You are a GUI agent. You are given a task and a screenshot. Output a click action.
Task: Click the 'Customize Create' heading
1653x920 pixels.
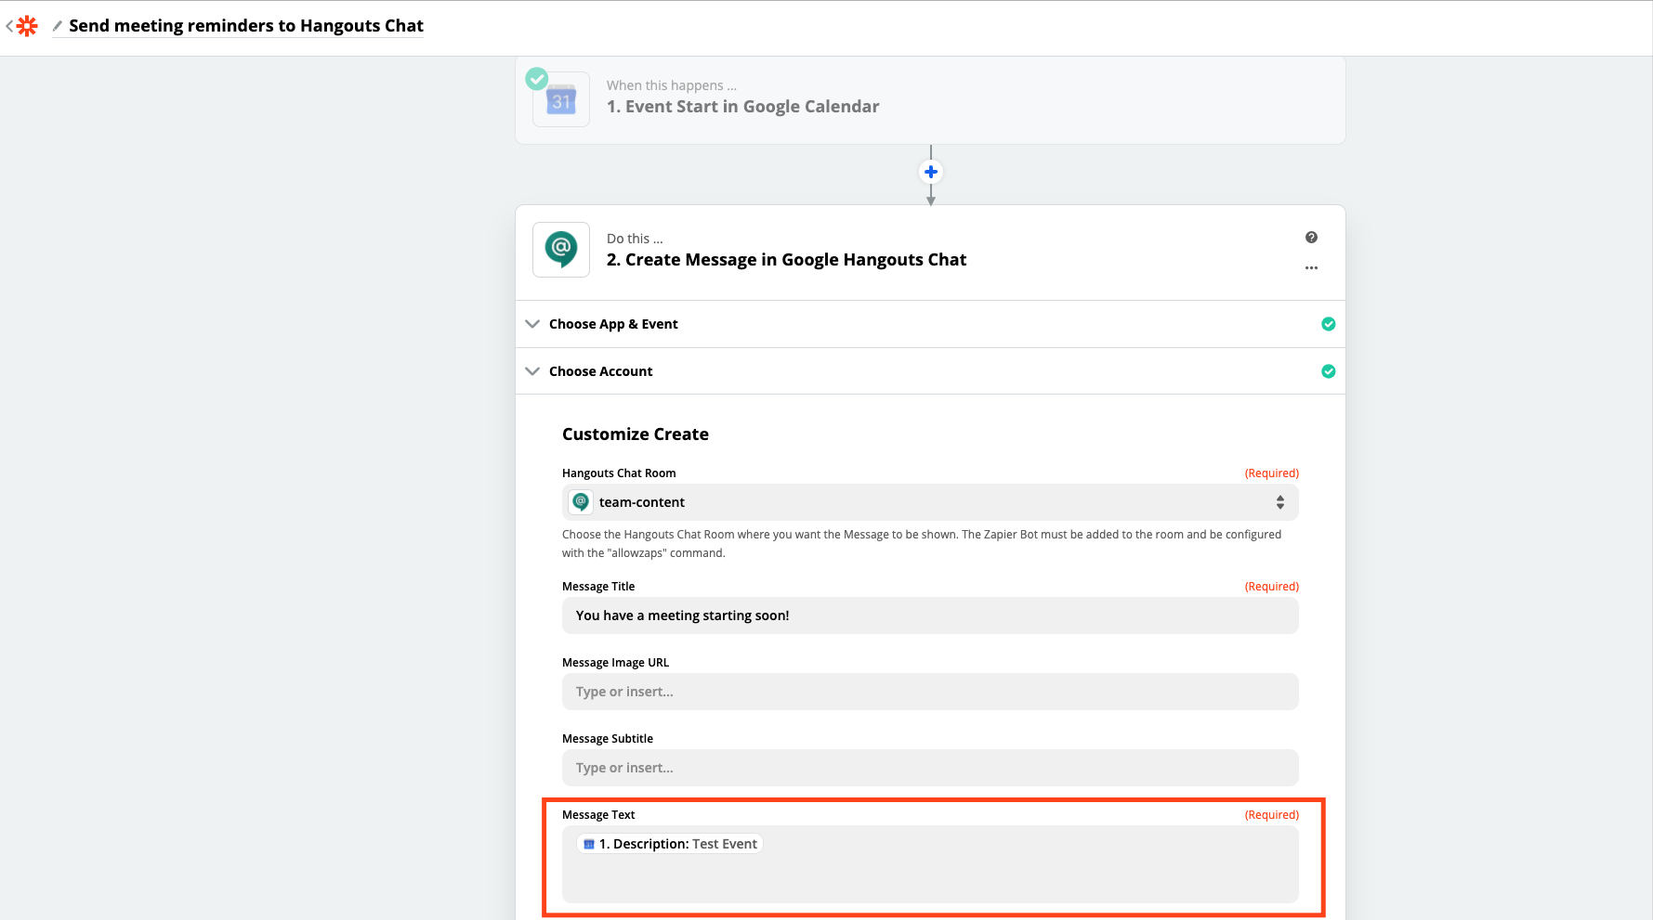(x=636, y=434)
